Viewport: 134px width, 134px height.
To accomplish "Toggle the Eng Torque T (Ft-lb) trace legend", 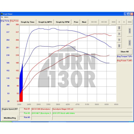I will tap(125, 57).
